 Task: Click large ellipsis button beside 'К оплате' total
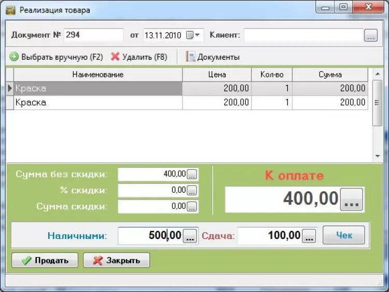tap(352, 200)
